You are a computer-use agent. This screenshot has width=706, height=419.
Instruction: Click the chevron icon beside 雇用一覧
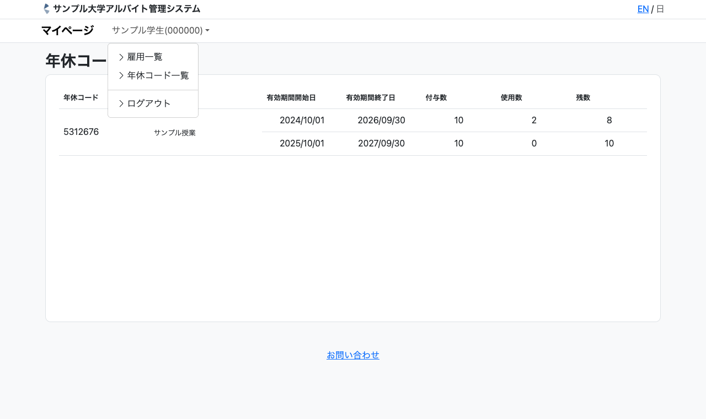click(x=121, y=57)
